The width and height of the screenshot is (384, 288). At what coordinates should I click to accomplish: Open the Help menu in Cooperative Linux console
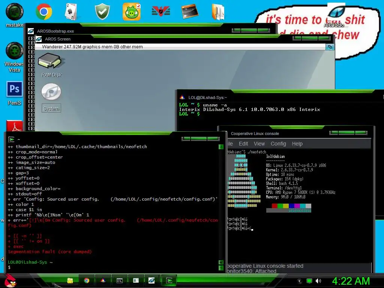[x=297, y=144]
